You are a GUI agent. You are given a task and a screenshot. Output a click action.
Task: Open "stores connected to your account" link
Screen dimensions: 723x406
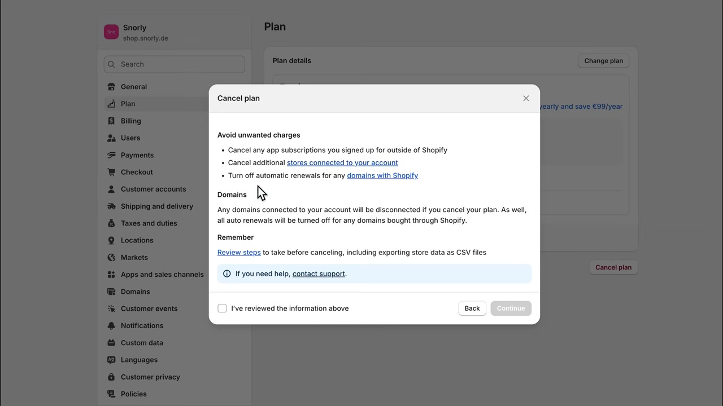coord(342,162)
